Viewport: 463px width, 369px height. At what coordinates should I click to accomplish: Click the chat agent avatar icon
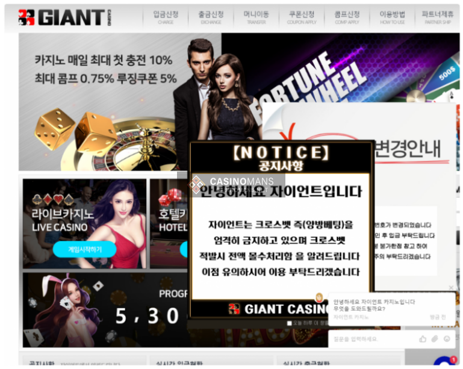tap(320, 297)
